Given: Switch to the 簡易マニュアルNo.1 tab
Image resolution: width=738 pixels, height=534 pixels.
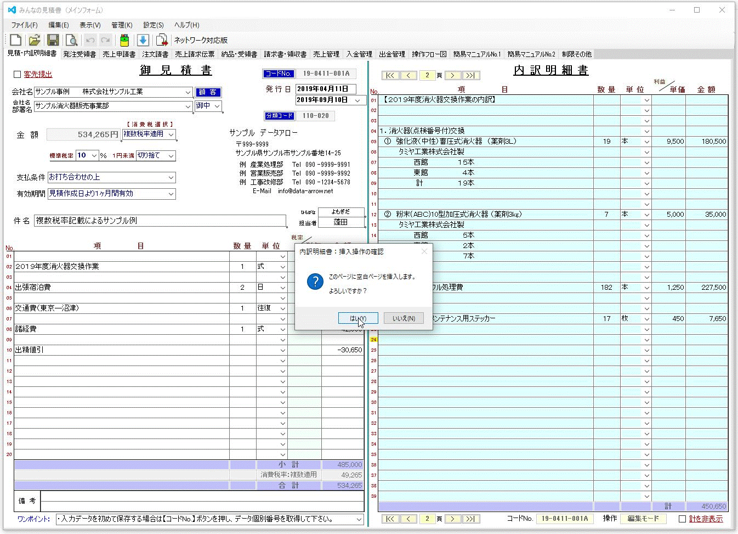Looking at the screenshot, I should click(477, 54).
